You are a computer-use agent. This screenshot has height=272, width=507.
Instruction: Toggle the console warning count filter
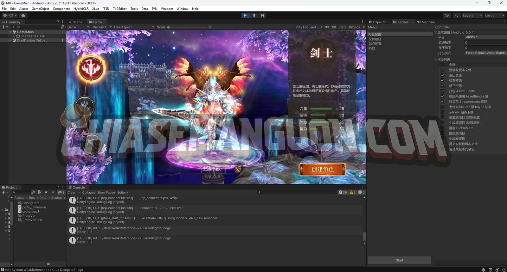(x=352, y=192)
